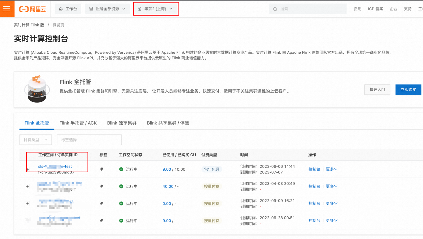Click the 40.00 used CU value
Screen dimensions: 423x239
[168, 186]
